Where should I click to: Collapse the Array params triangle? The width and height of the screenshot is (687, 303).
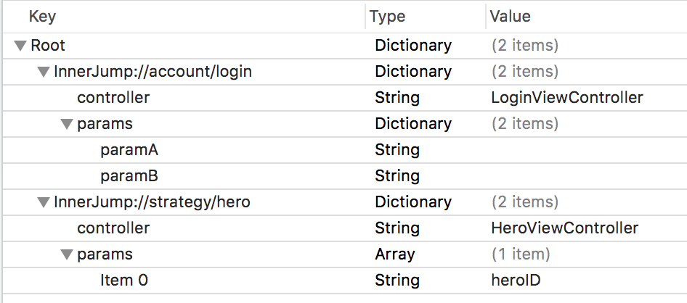[x=67, y=254]
